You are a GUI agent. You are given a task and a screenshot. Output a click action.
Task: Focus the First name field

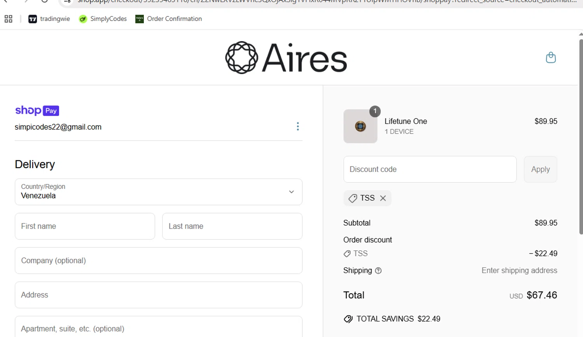click(85, 226)
